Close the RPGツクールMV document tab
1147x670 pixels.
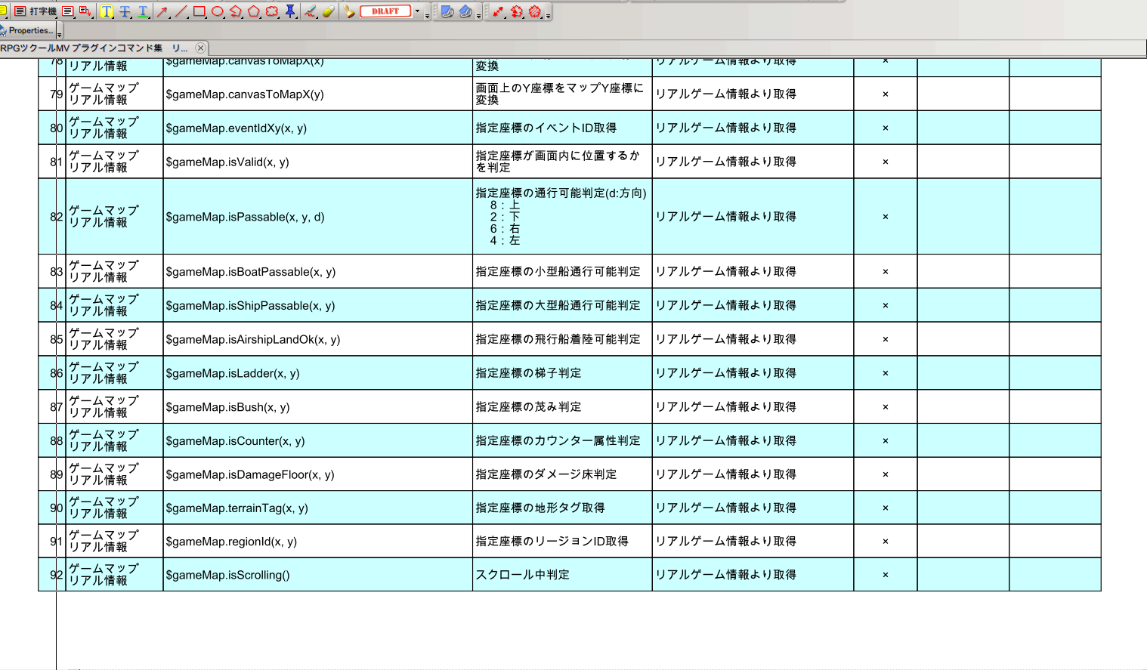coord(200,48)
